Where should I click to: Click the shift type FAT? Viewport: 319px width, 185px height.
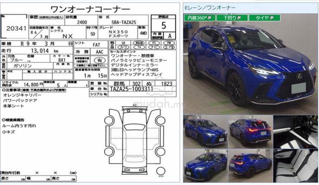tap(96, 45)
